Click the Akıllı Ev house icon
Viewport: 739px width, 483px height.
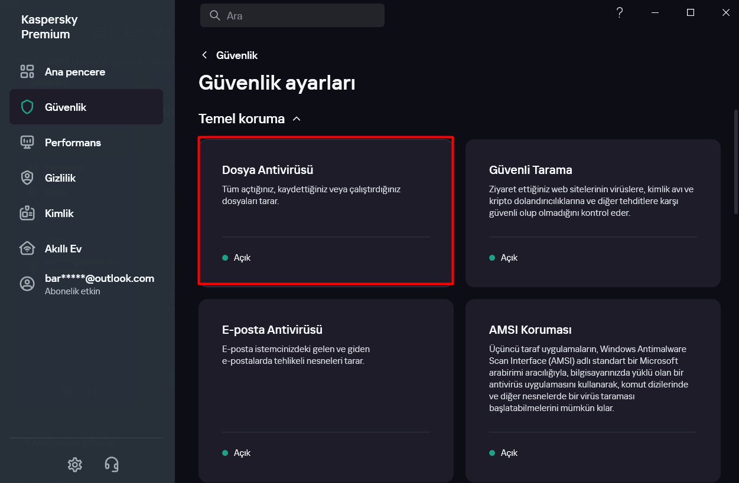click(x=27, y=249)
